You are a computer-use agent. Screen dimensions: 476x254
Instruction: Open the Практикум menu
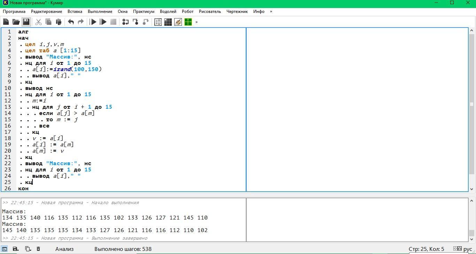(x=144, y=11)
